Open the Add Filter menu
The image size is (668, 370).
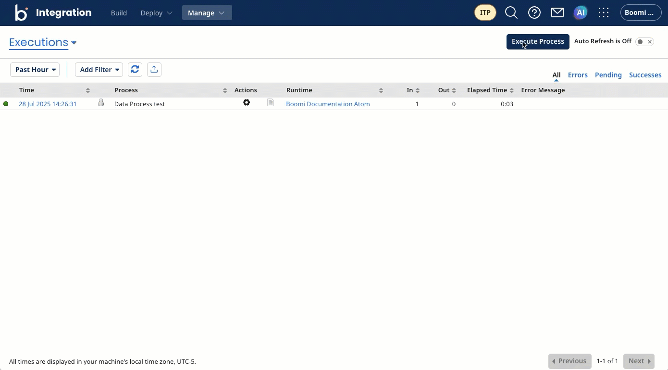99,69
